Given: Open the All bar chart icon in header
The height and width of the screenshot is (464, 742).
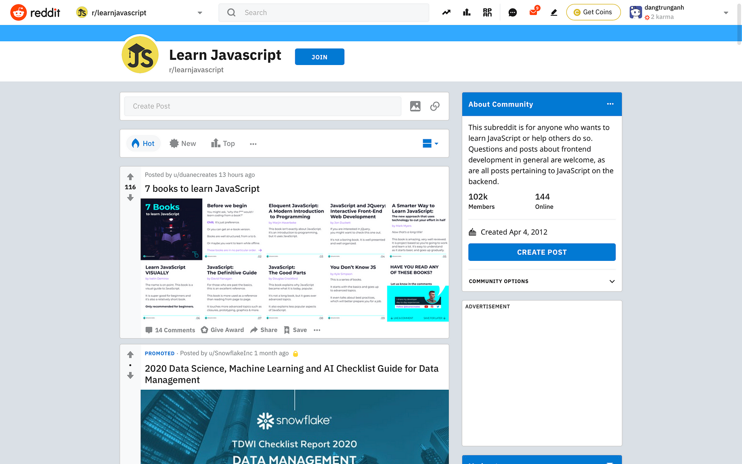Looking at the screenshot, I should [x=467, y=13].
